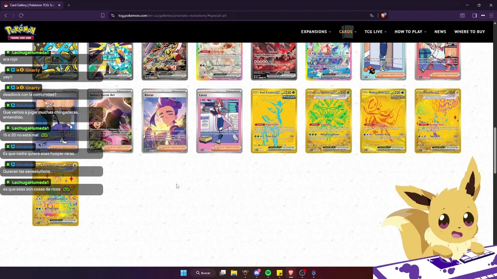Open Spotify from the taskbar

click(268, 273)
